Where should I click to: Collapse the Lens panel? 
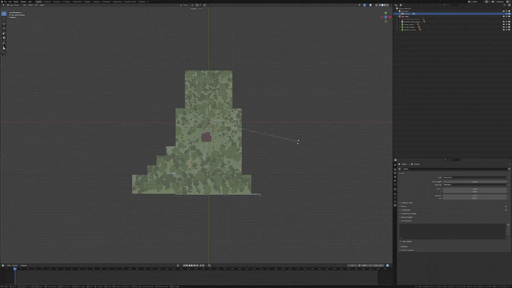coord(402,174)
